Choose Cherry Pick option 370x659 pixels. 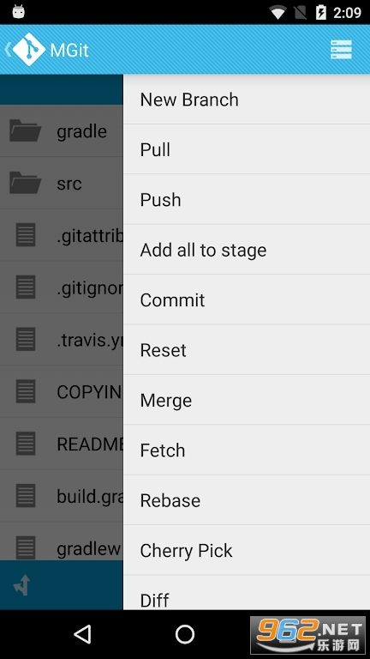coord(247,550)
